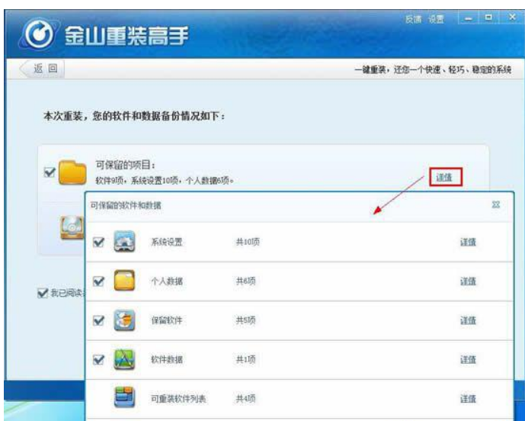Click the 保留软件 icon
525x421 pixels.
124,321
